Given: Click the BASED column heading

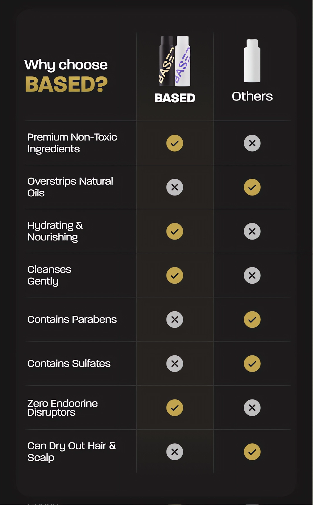Looking at the screenshot, I should 175,98.
